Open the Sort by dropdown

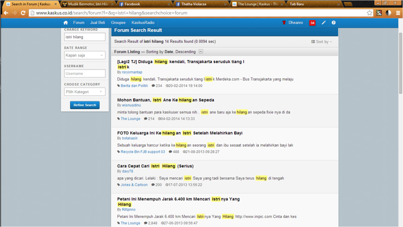pyautogui.click(x=321, y=42)
